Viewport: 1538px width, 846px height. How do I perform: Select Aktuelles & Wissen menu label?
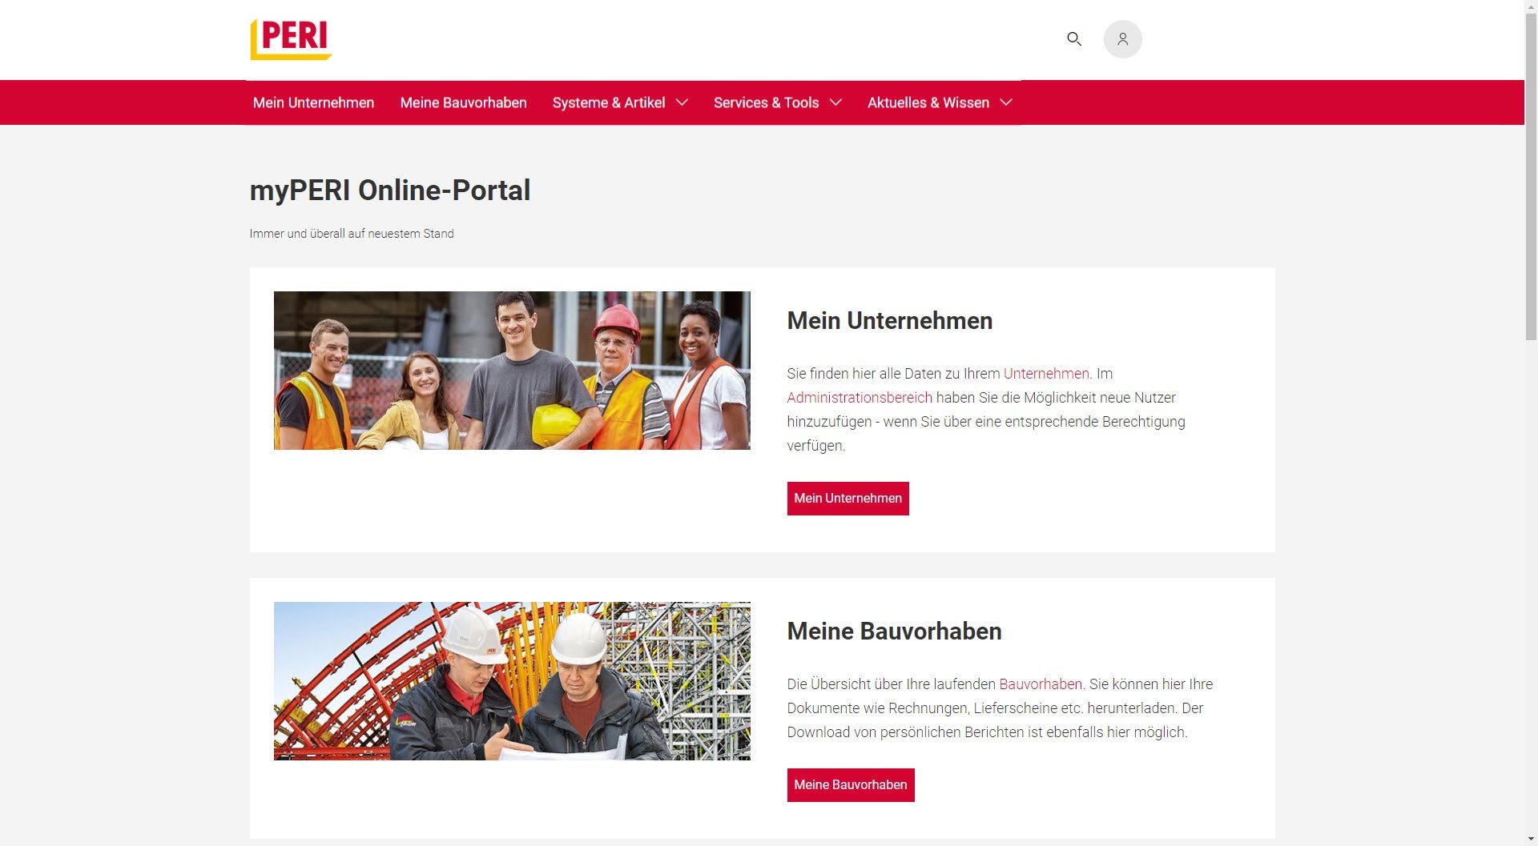tap(928, 102)
